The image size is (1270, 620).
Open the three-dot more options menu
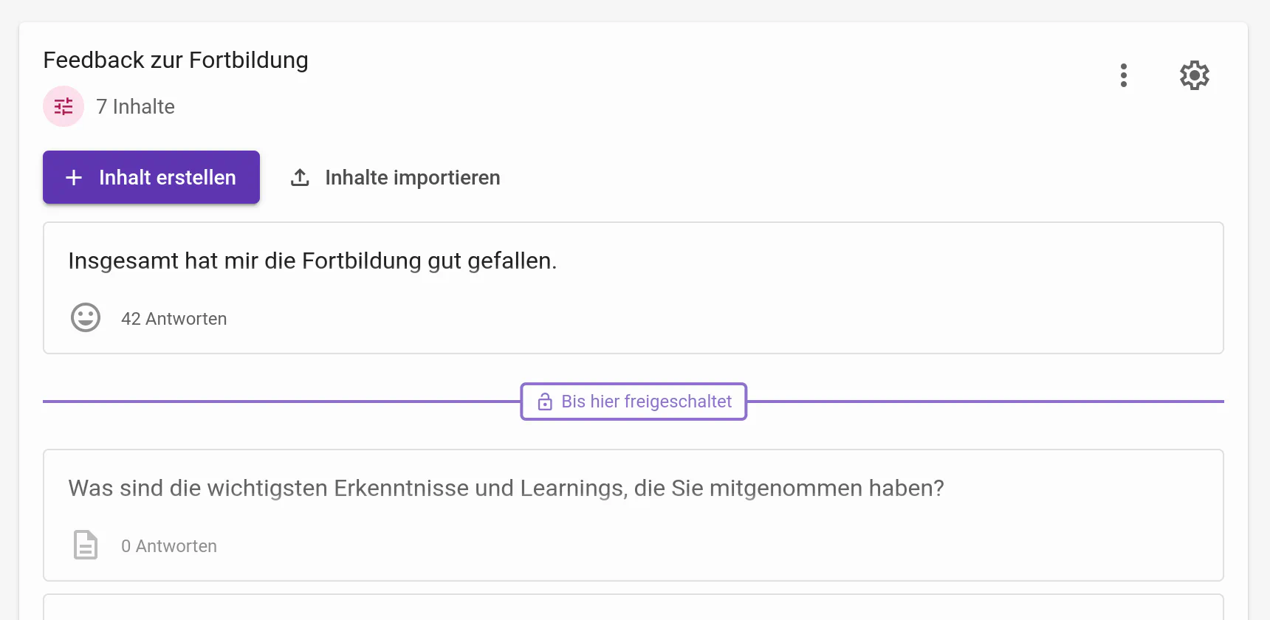(1123, 75)
